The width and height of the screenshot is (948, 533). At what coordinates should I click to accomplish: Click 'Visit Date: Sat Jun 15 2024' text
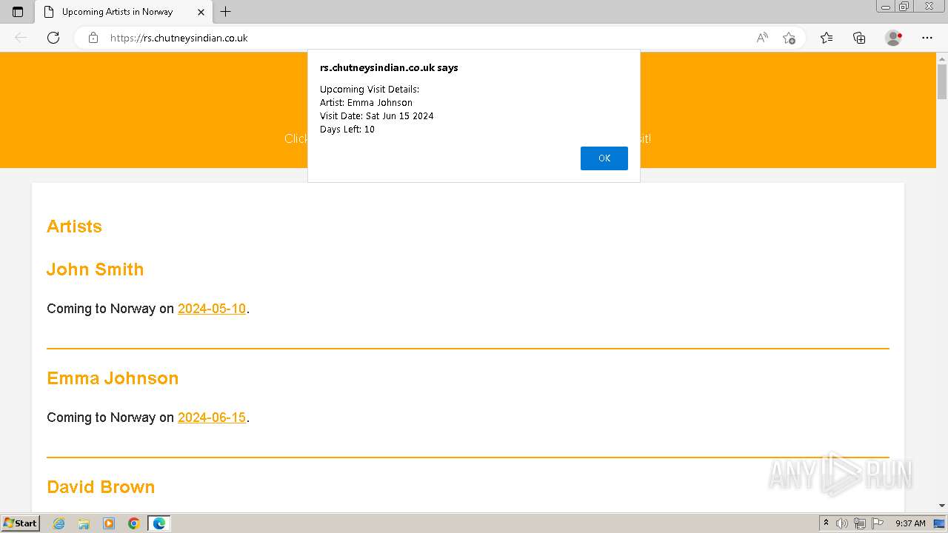click(x=377, y=116)
